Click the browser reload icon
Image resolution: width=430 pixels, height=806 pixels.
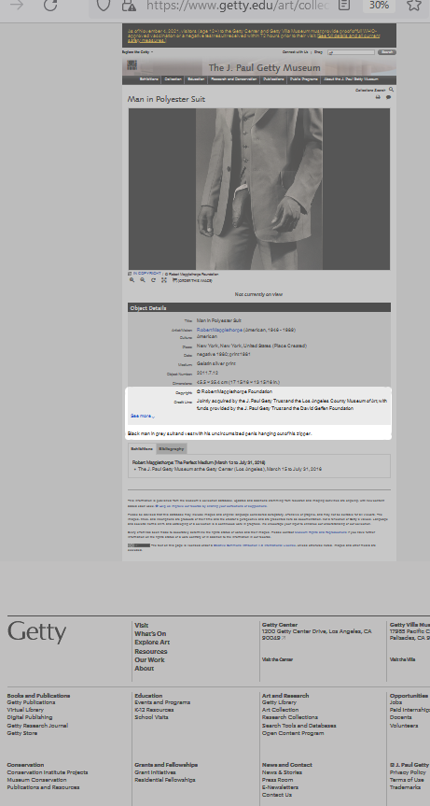point(50,6)
